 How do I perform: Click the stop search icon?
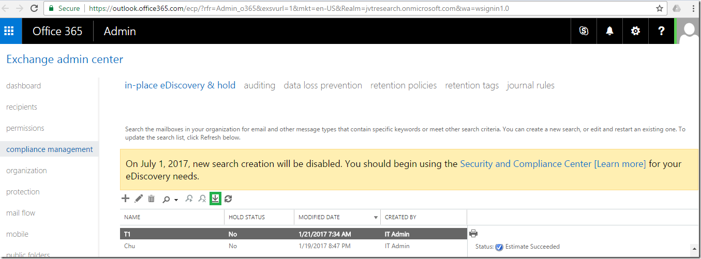(x=202, y=199)
